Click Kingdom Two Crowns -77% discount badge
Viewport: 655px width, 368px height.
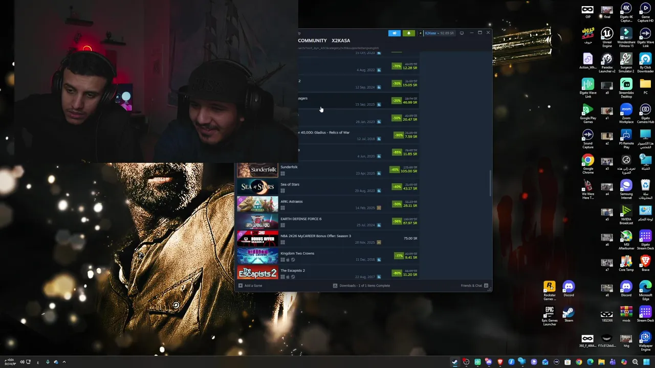coord(398,256)
